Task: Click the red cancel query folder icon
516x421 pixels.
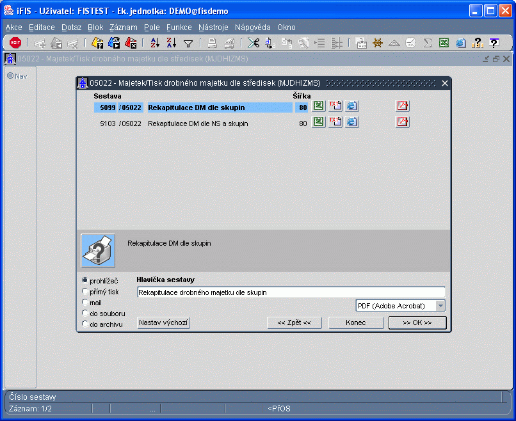Action: (131, 43)
